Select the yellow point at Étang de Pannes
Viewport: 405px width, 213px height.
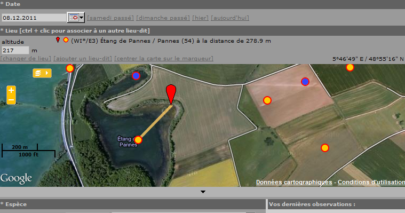click(138, 140)
